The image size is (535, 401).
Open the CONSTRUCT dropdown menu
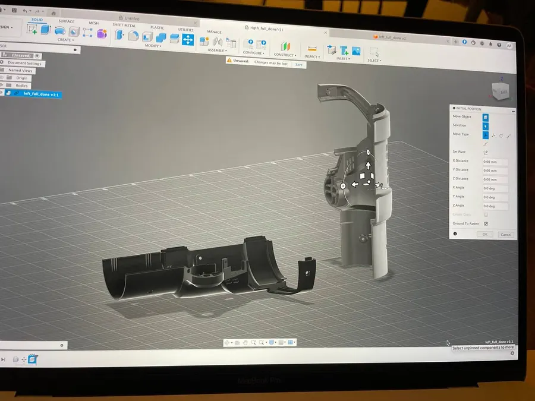285,55
